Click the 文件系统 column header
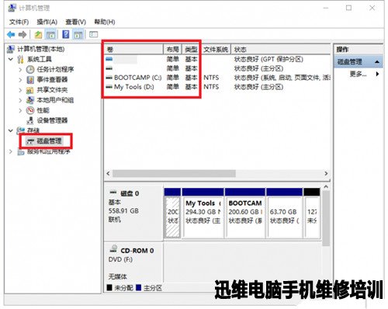 click(x=216, y=50)
